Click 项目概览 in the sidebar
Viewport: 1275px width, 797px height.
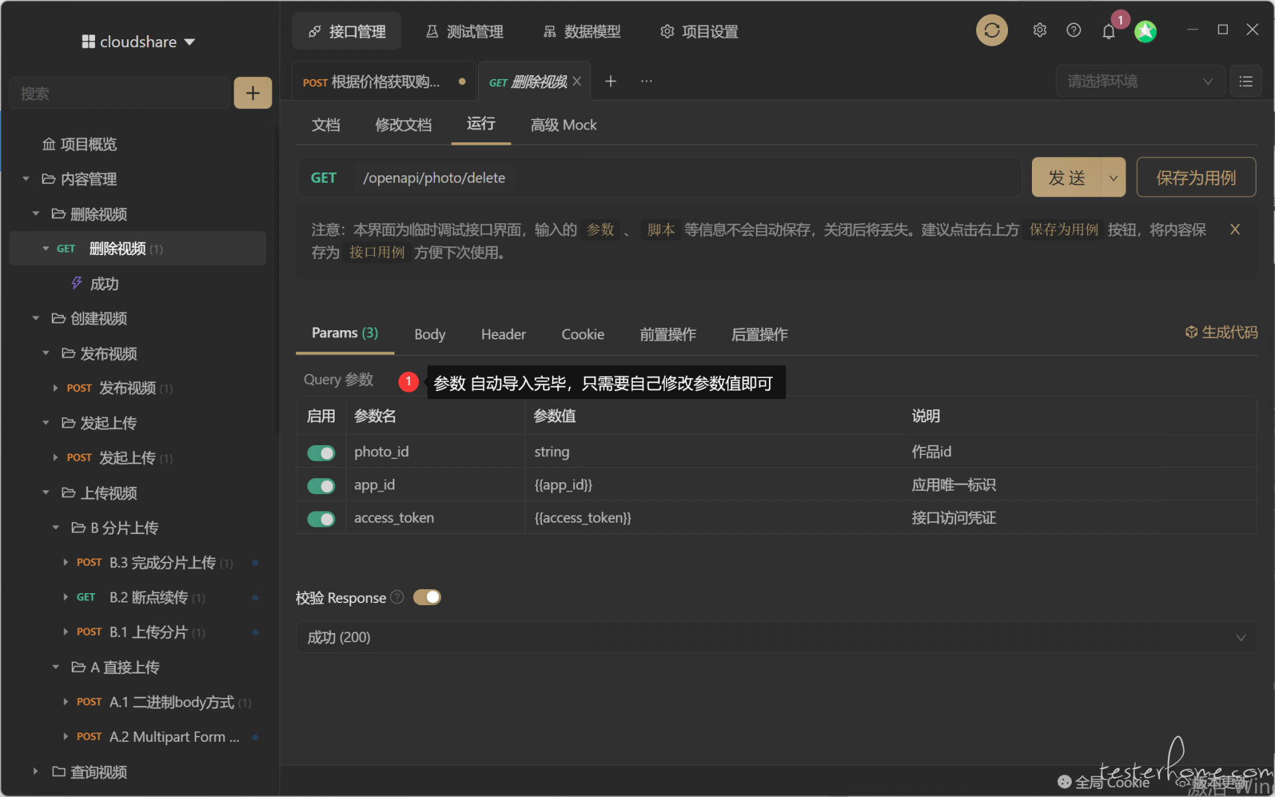click(80, 144)
